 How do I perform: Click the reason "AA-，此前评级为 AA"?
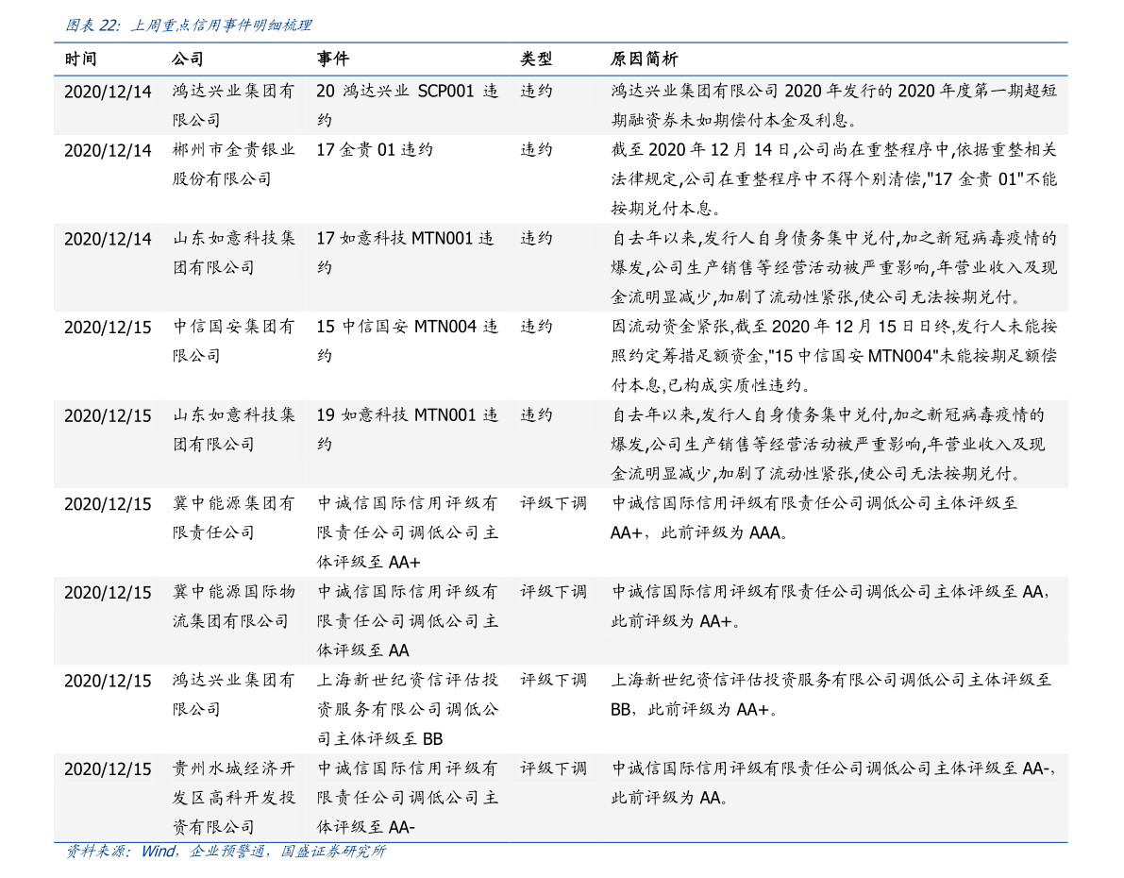click(833, 784)
